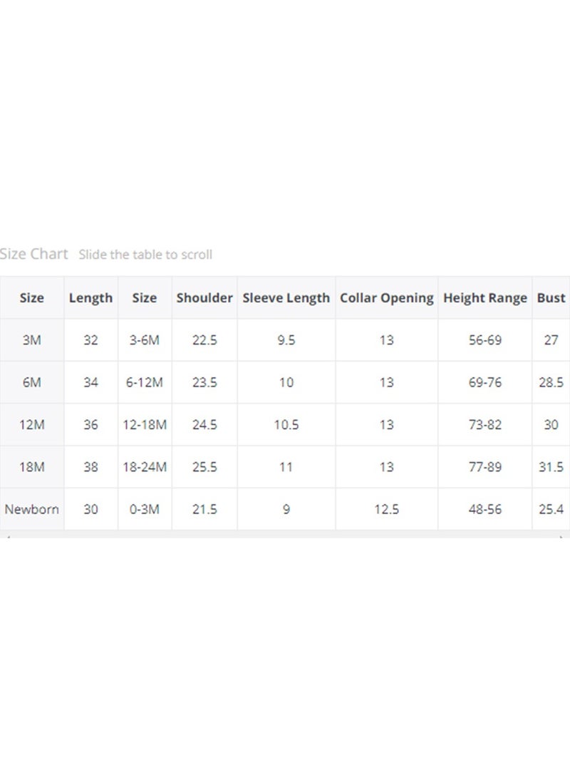Click the 18M size row label

32,466
